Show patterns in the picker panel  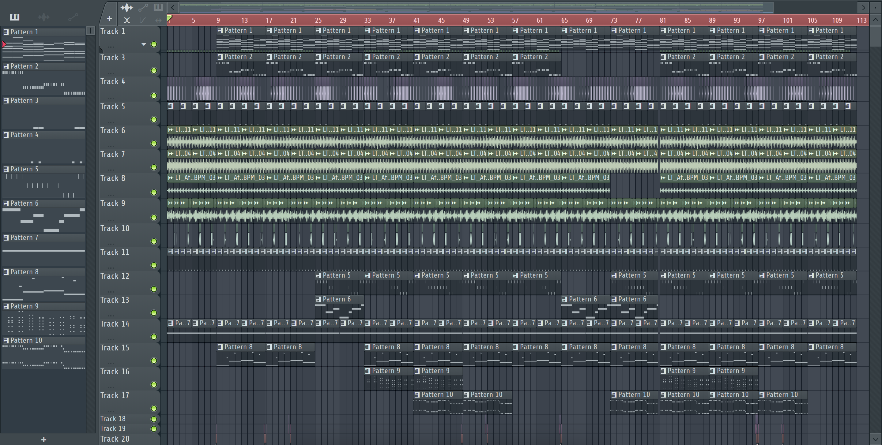(14, 17)
